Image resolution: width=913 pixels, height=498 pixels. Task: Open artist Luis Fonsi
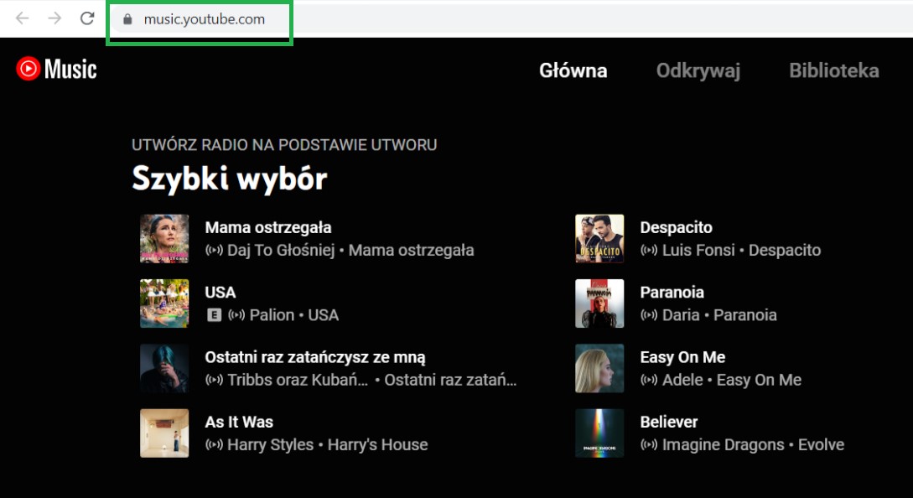698,251
